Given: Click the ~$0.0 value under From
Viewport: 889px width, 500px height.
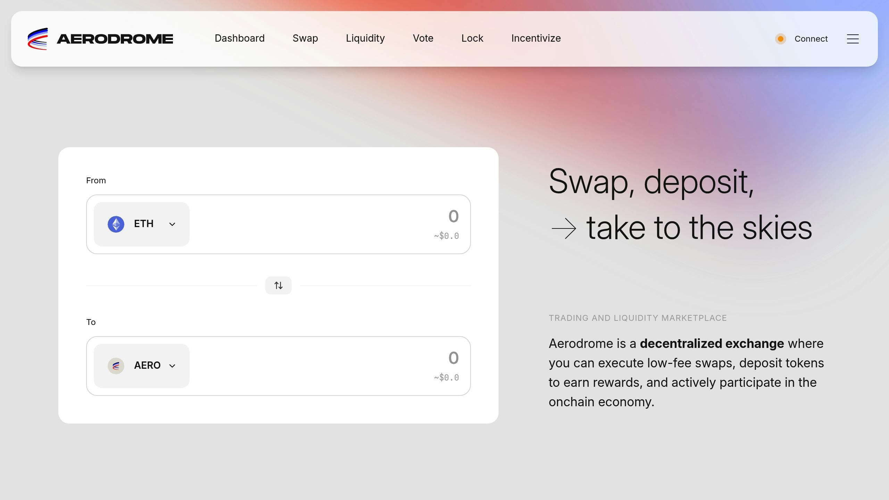Looking at the screenshot, I should point(447,236).
